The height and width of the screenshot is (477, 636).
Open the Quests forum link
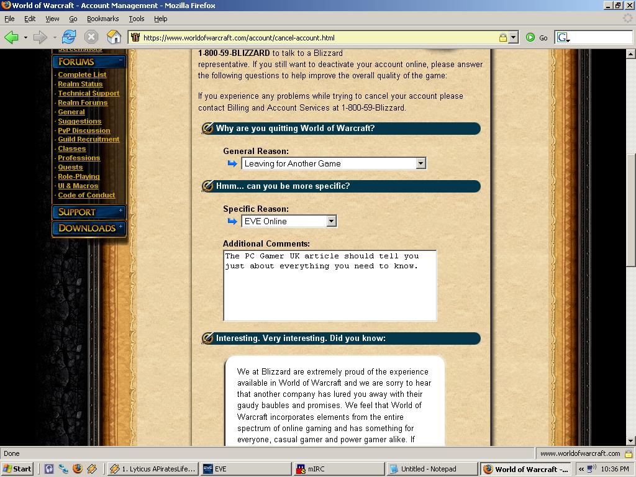point(70,167)
